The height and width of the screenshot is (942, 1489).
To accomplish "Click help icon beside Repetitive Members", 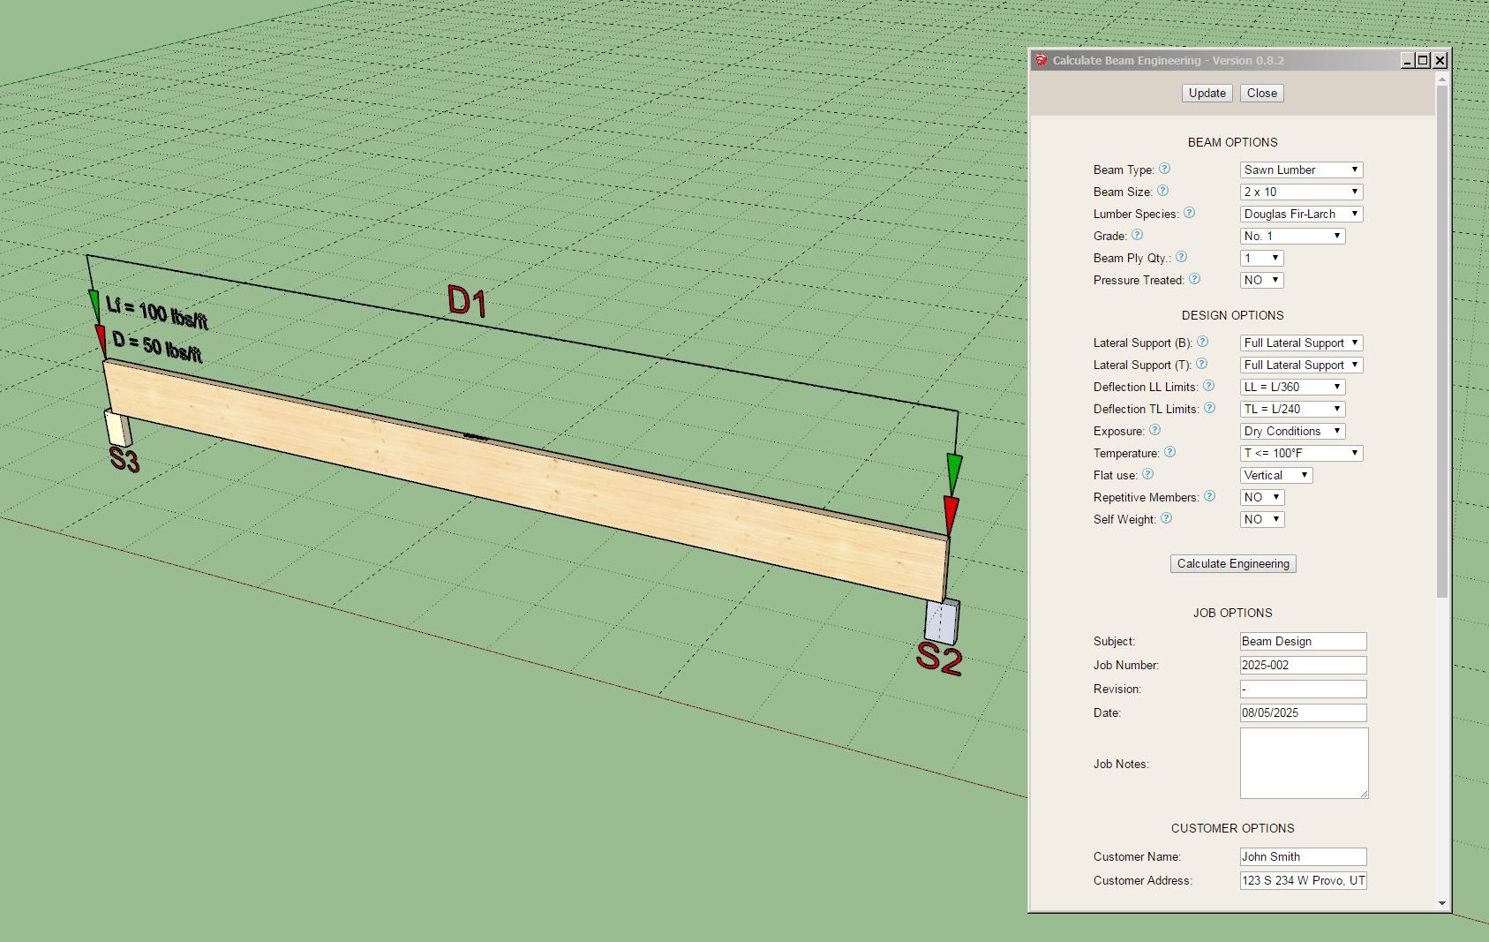I will (x=1209, y=496).
